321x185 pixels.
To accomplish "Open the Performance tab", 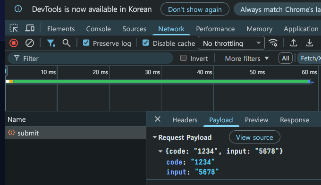I will [x=215, y=29].
